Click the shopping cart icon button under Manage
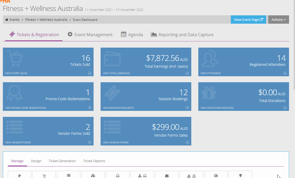Screen dimensions: 295x178 point(44,175)
